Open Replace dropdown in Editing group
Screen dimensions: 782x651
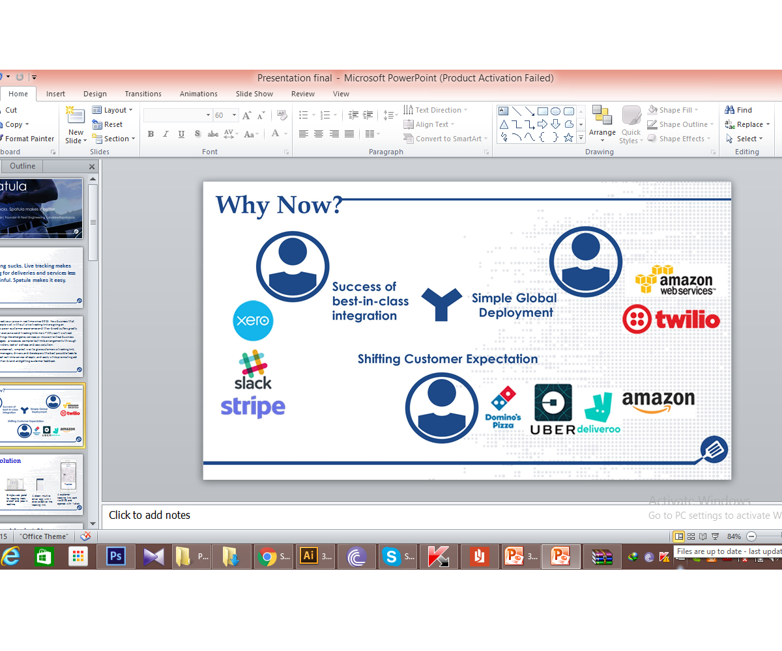pos(747,124)
